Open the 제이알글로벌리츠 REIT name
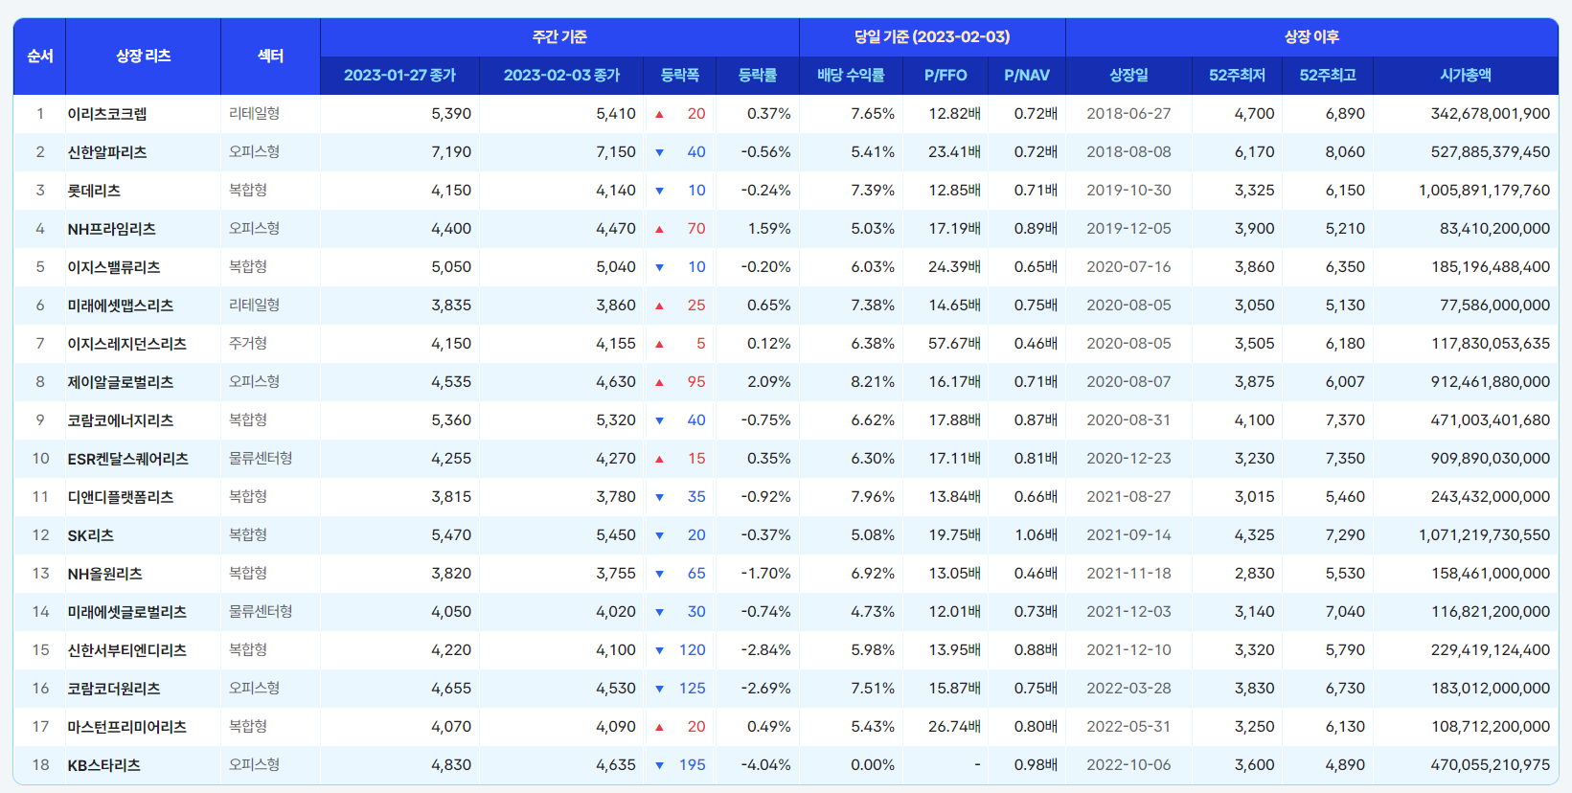Screen dimensions: 1572x793 121,382
